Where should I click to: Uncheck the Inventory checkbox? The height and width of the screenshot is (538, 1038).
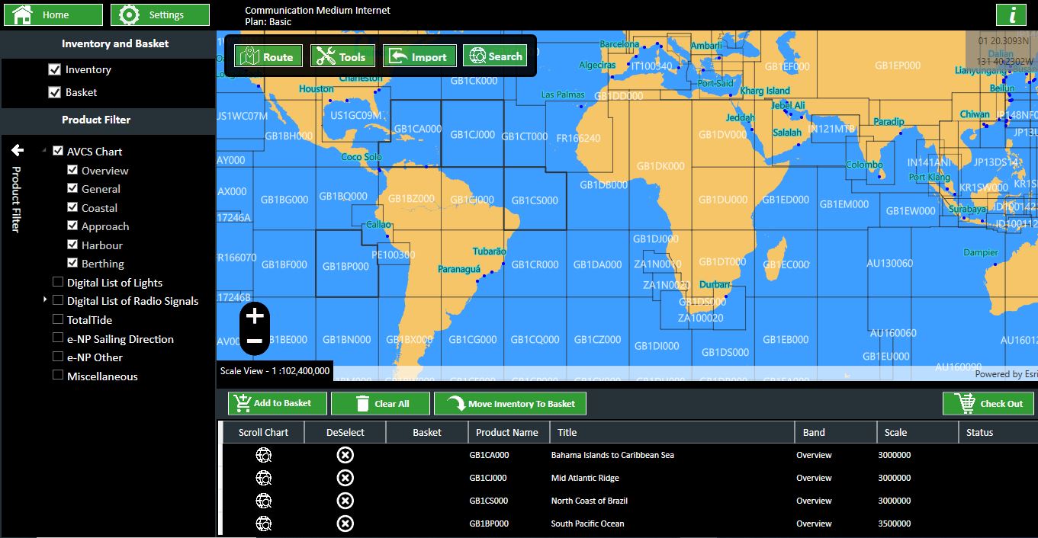[55, 68]
